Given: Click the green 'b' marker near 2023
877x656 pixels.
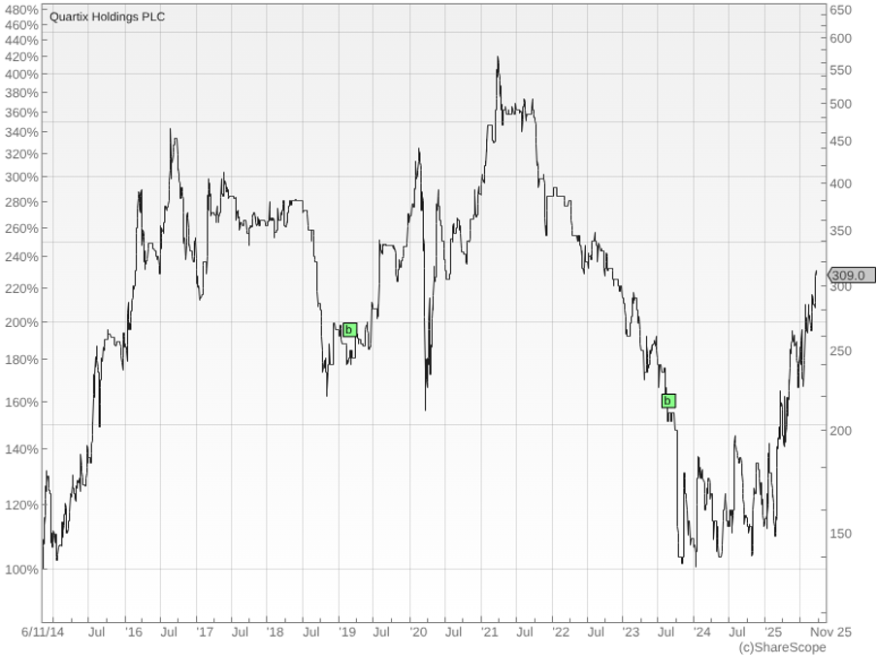Looking at the screenshot, I should pos(667,401).
